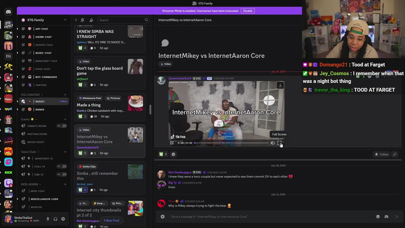Viewport: 405px width, 228px height.
Task: Join the CHILL VC voice channel
Action: pos(44,167)
